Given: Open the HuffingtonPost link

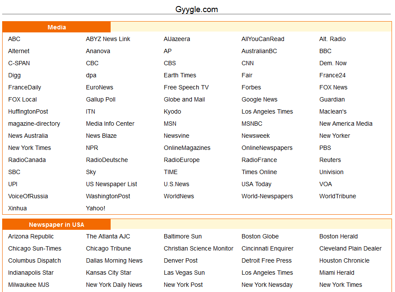Looking at the screenshot, I should (x=28, y=111).
